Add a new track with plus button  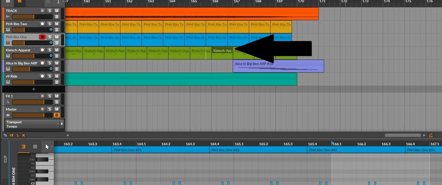click(x=34, y=89)
